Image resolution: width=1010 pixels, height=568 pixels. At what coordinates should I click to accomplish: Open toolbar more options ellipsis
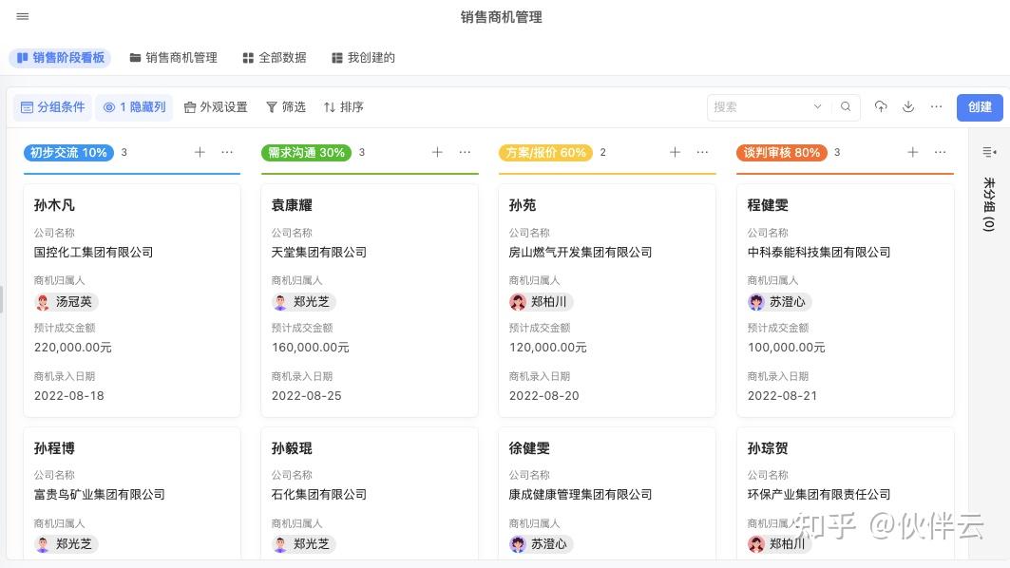click(x=936, y=106)
